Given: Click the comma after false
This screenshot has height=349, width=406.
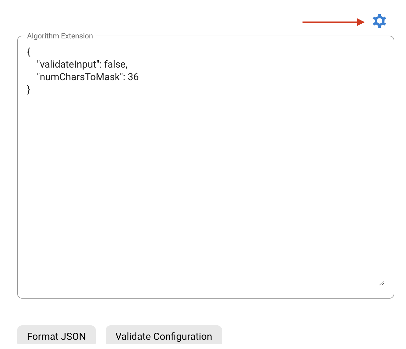Looking at the screenshot, I should [x=127, y=65].
